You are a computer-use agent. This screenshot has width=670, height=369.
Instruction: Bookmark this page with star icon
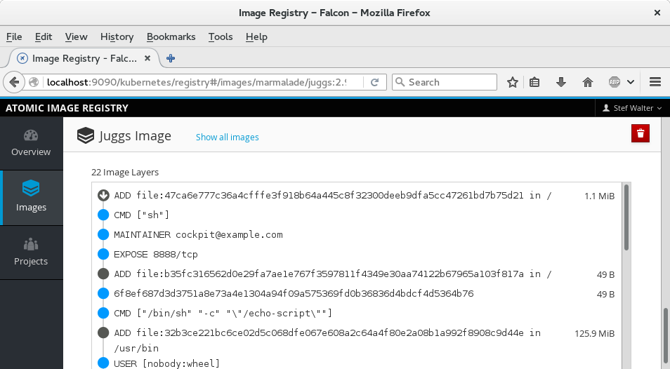[x=513, y=82]
